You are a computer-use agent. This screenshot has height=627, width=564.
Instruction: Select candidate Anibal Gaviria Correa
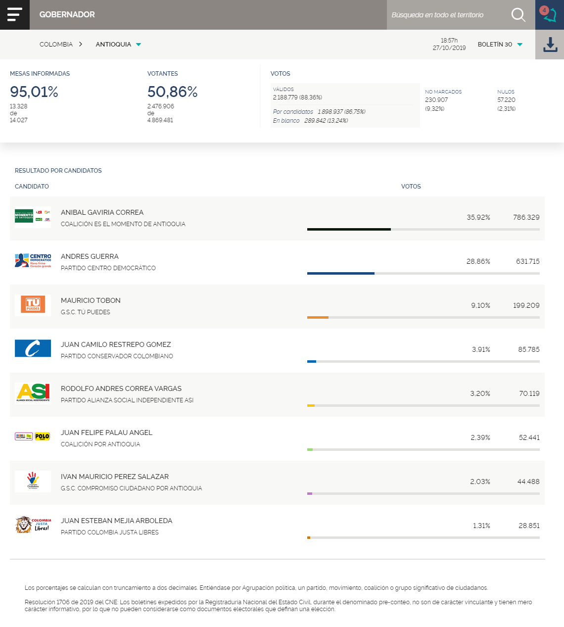pos(102,212)
